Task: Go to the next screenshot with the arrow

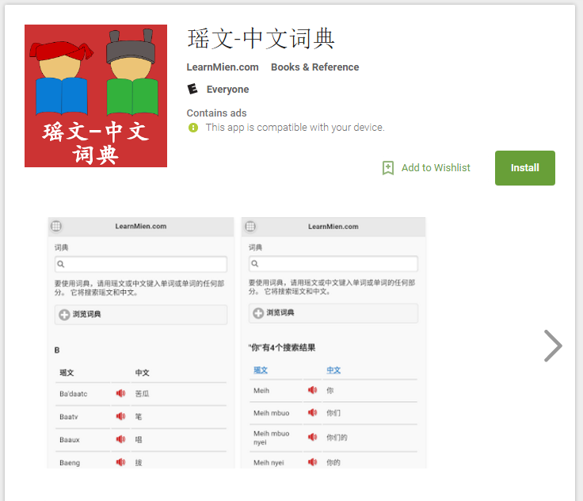Action: pyautogui.click(x=553, y=346)
